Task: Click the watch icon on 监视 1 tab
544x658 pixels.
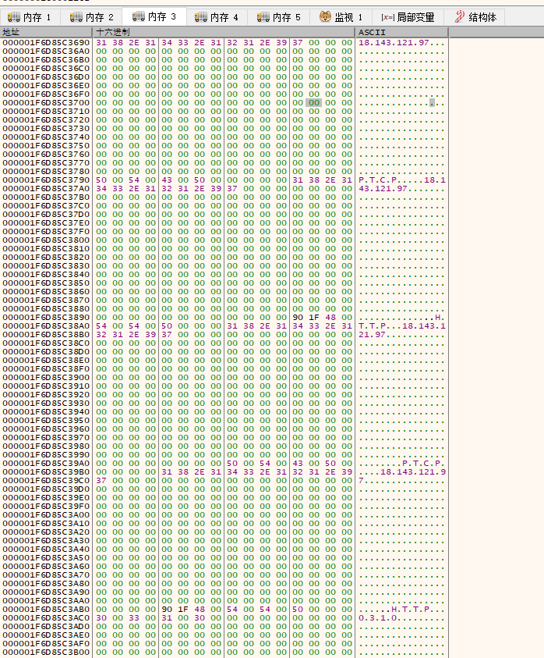Action: (325, 17)
